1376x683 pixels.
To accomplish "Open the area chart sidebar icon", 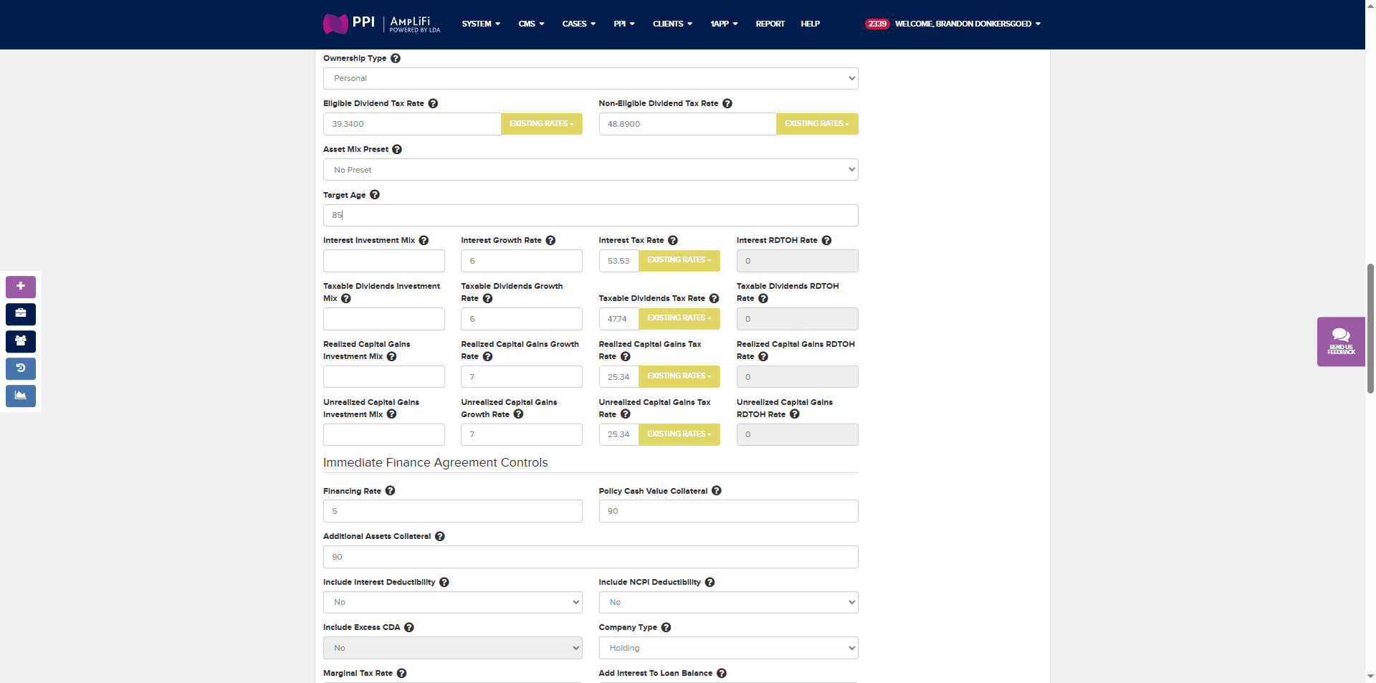I will 21,396.
